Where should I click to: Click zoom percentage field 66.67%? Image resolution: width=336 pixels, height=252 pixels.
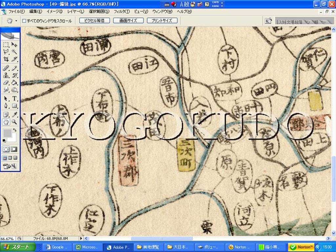7,239
